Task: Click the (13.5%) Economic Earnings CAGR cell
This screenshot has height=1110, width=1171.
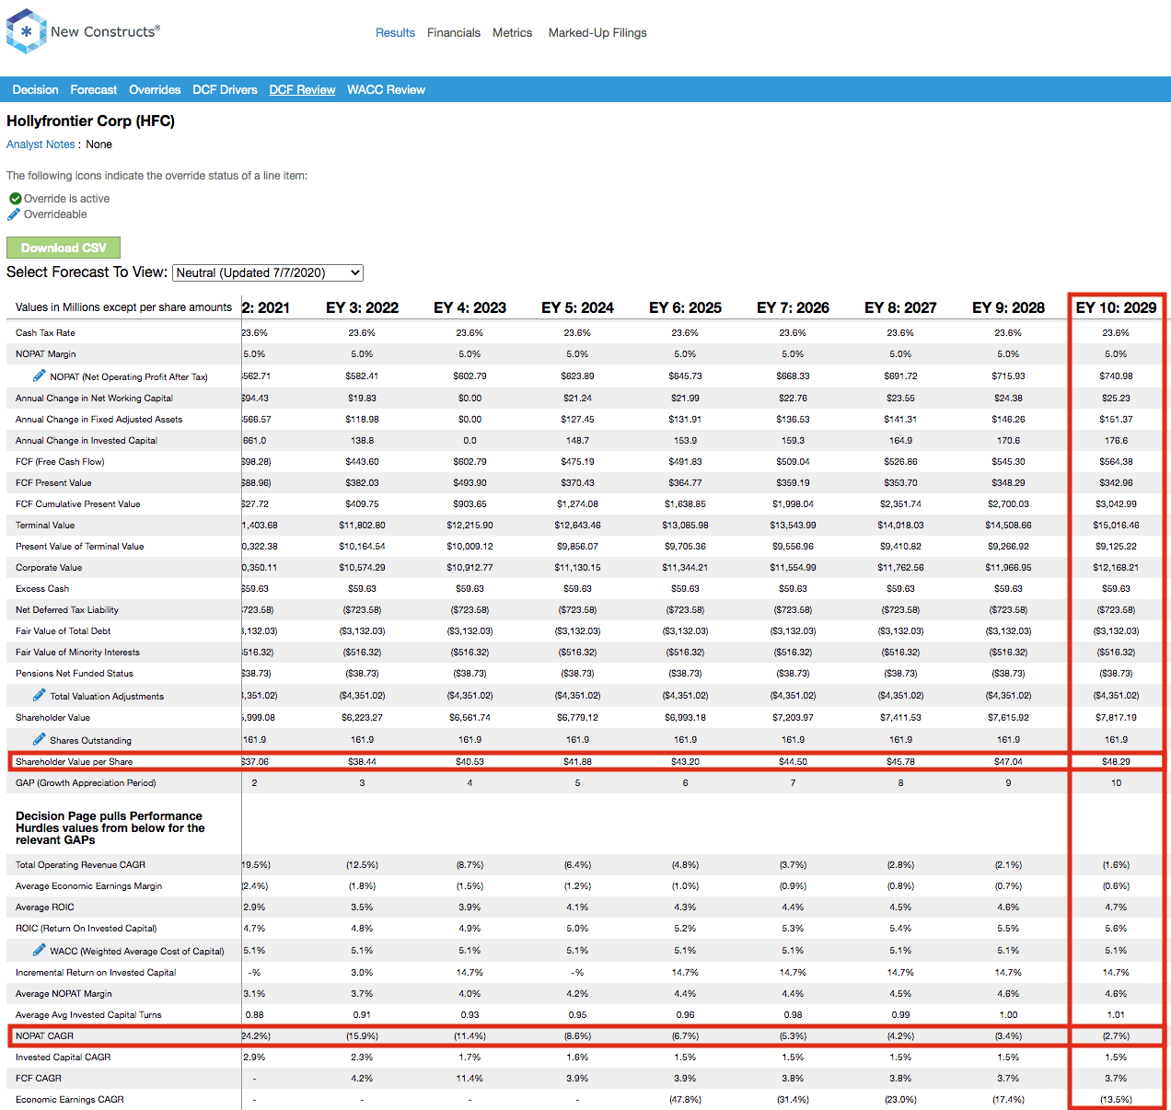Action: pyautogui.click(x=1116, y=1100)
